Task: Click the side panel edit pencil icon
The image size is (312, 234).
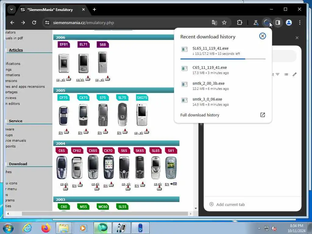Action: click(x=295, y=74)
